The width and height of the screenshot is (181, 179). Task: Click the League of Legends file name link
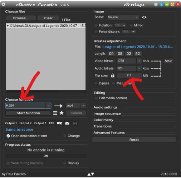138,47
